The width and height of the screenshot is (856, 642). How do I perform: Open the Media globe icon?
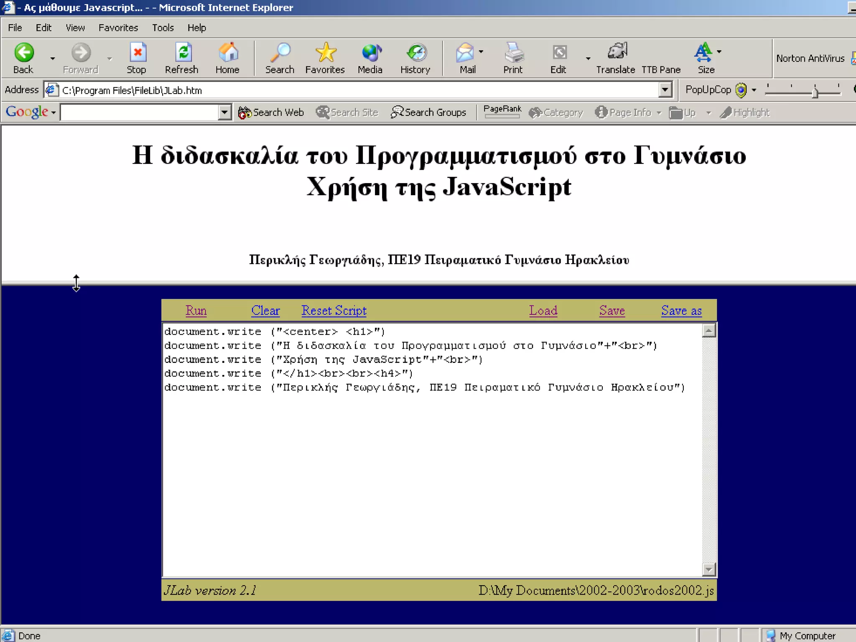pyautogui.click(x=370, y=53)
